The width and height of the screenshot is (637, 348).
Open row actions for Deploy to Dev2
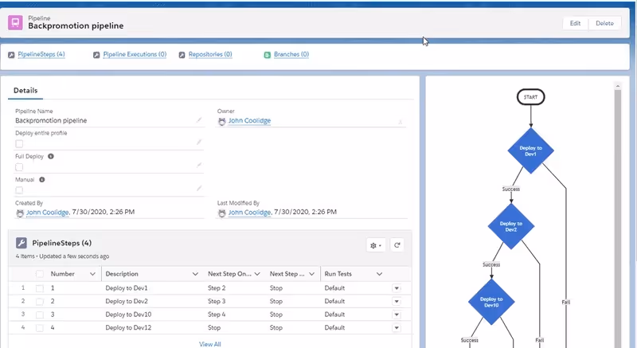[397, 301]
